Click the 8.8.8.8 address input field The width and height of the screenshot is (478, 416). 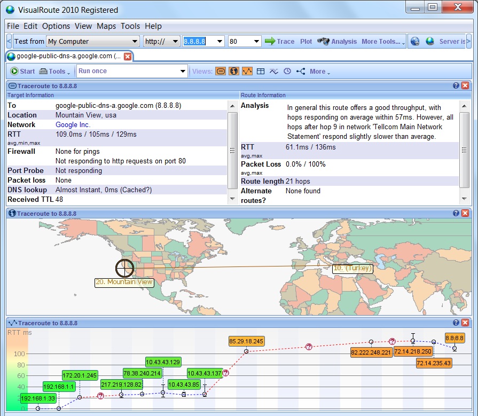point(199,42)
